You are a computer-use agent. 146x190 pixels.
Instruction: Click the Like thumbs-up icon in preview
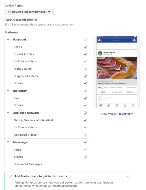pos(102,92)
